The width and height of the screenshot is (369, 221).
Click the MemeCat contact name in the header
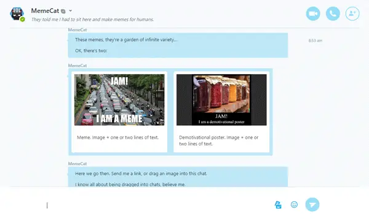coord(45,11)
